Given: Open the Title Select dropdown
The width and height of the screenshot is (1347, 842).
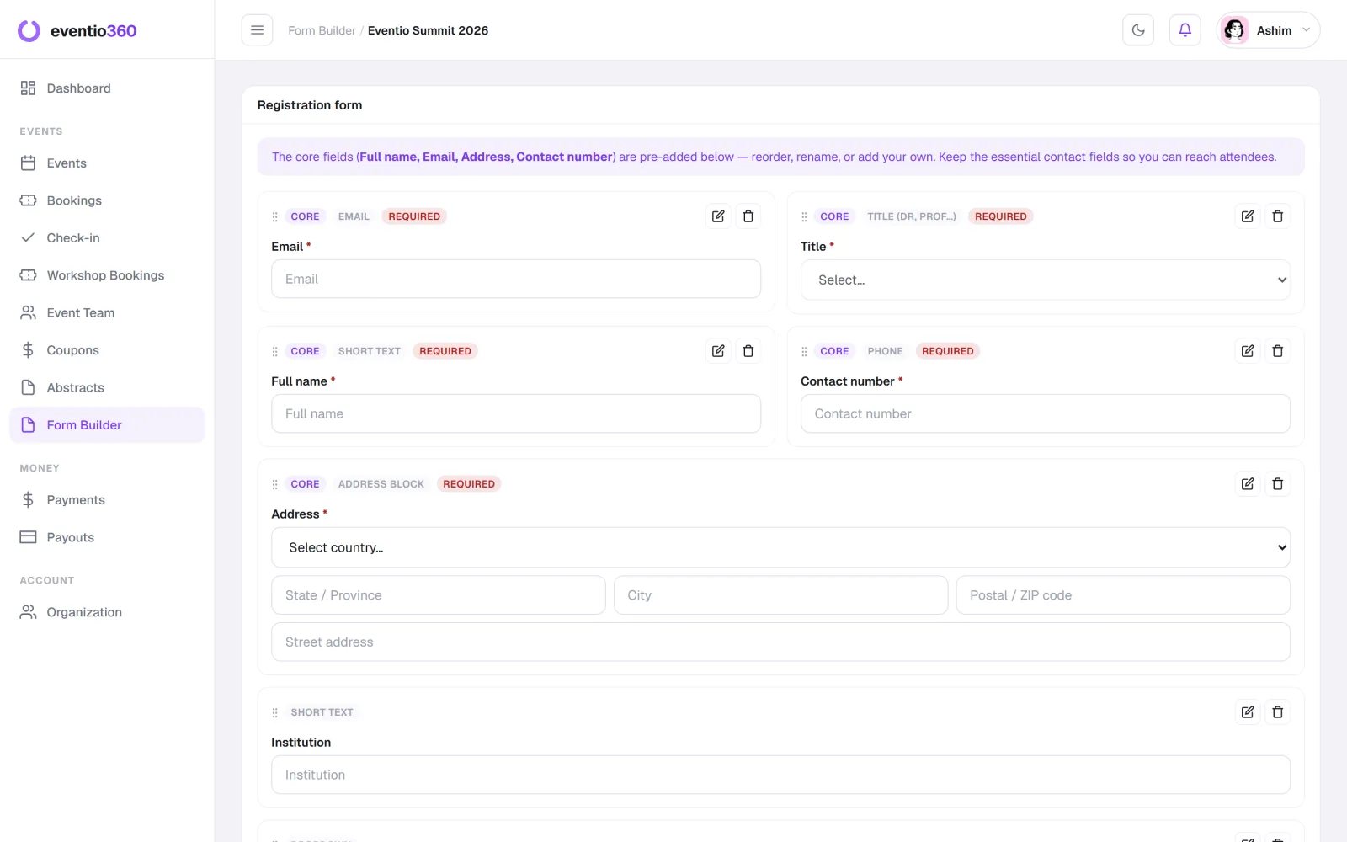Looking at the screenshot, I should pyautogui.click(x=1046, y=280).
